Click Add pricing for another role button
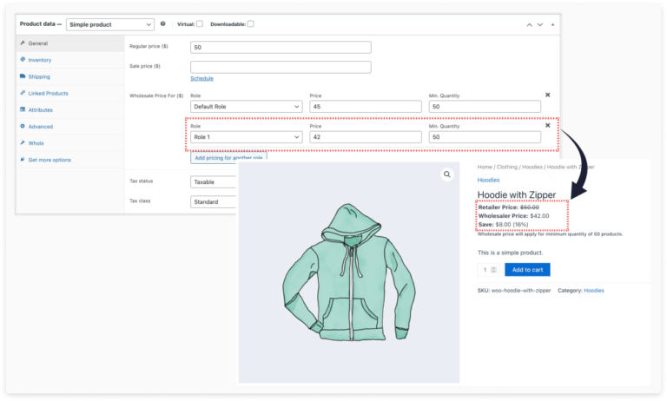Image resolution: width=667 pixels, height=401 pixels. click(x=229, y=157)
